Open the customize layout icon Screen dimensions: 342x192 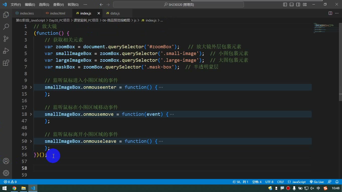305,4
